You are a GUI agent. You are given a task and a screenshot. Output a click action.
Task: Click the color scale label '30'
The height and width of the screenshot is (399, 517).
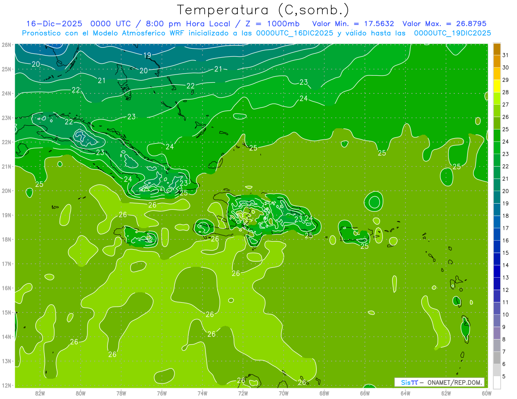click(x=505, y=68)
